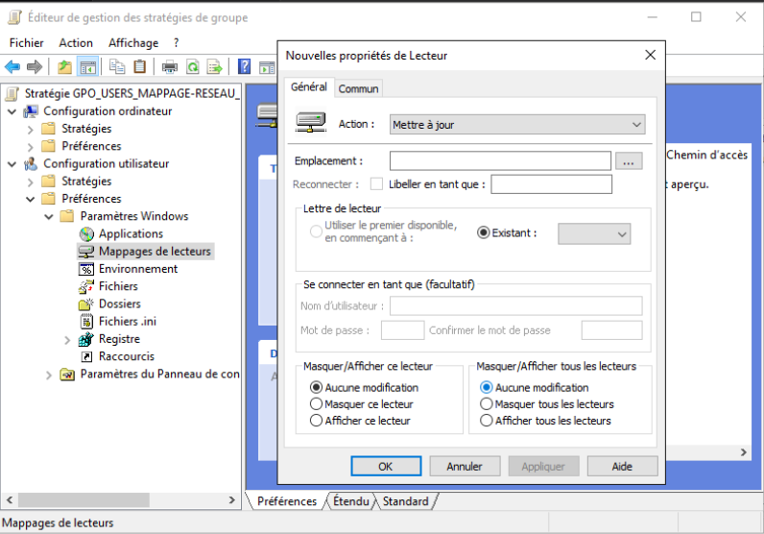Click the Mappages de lecteurs drive icon
This screenshot has width=764, height=534.
pyautogui.click(x=86, y=252)
